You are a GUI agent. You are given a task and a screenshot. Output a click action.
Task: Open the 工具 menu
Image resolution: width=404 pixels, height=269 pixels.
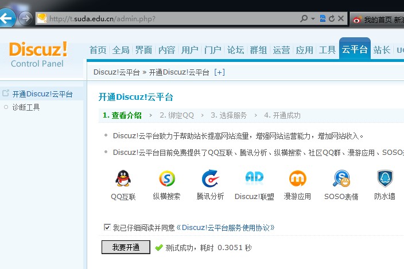click(327, 50)
